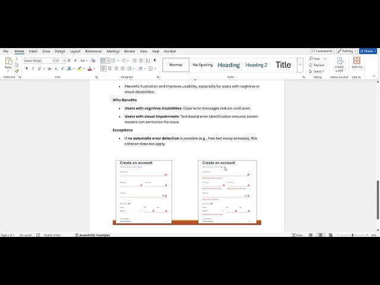Expand the Styles gallery
Image resolution: width=380 pixels, height=285 pixels.
300,65
